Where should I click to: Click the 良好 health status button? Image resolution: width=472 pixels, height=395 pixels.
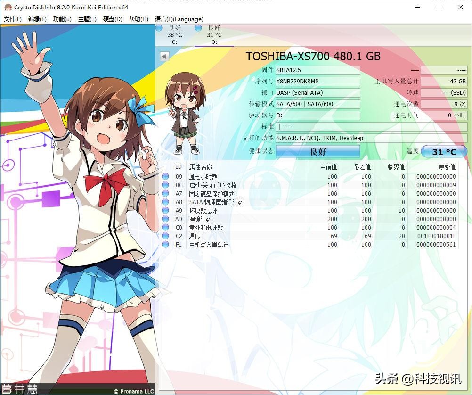tap(318, 151)
